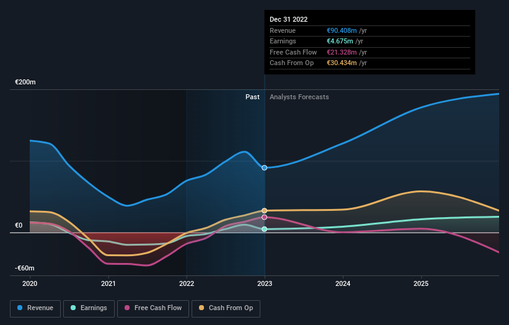Click the €200m axis label

25,82
